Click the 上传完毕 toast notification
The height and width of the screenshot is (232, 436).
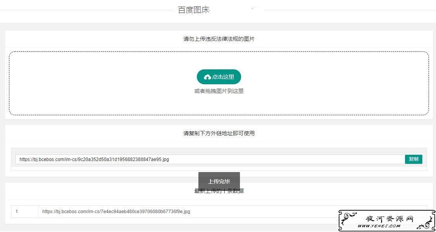coord(219,181)
